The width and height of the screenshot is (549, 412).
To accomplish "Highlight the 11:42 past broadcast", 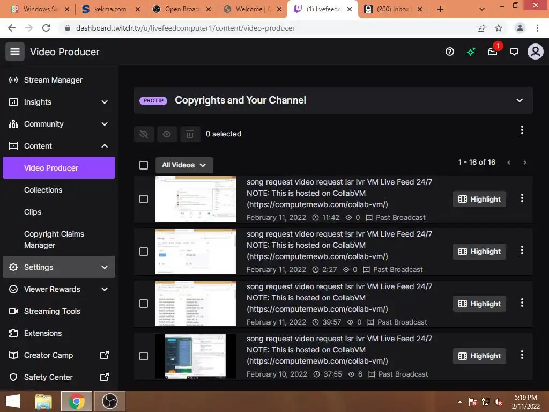I will [479, 199].
